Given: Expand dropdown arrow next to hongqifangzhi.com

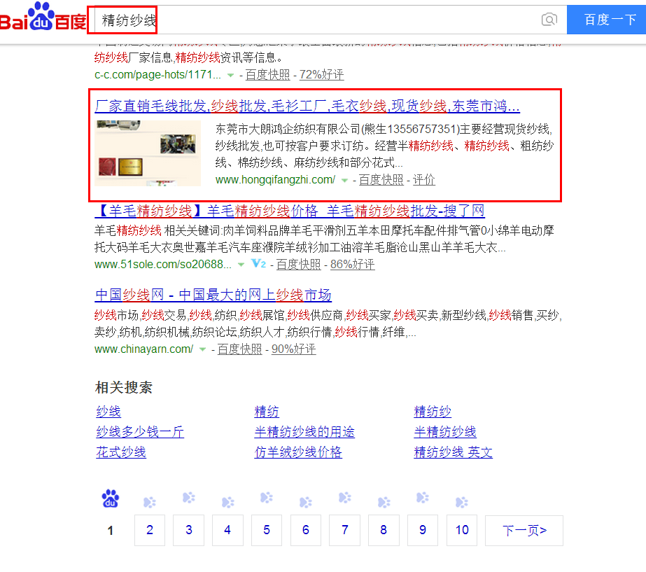Looking at the screenshot, I should point(344,181).
